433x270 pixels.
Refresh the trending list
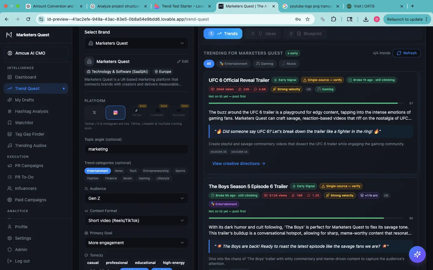(407, 53)
